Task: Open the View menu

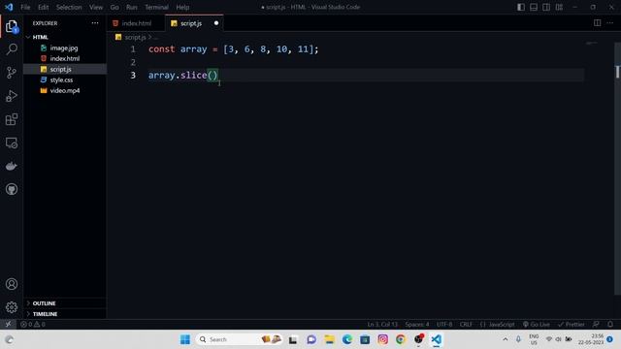Action: click(96, 7)
